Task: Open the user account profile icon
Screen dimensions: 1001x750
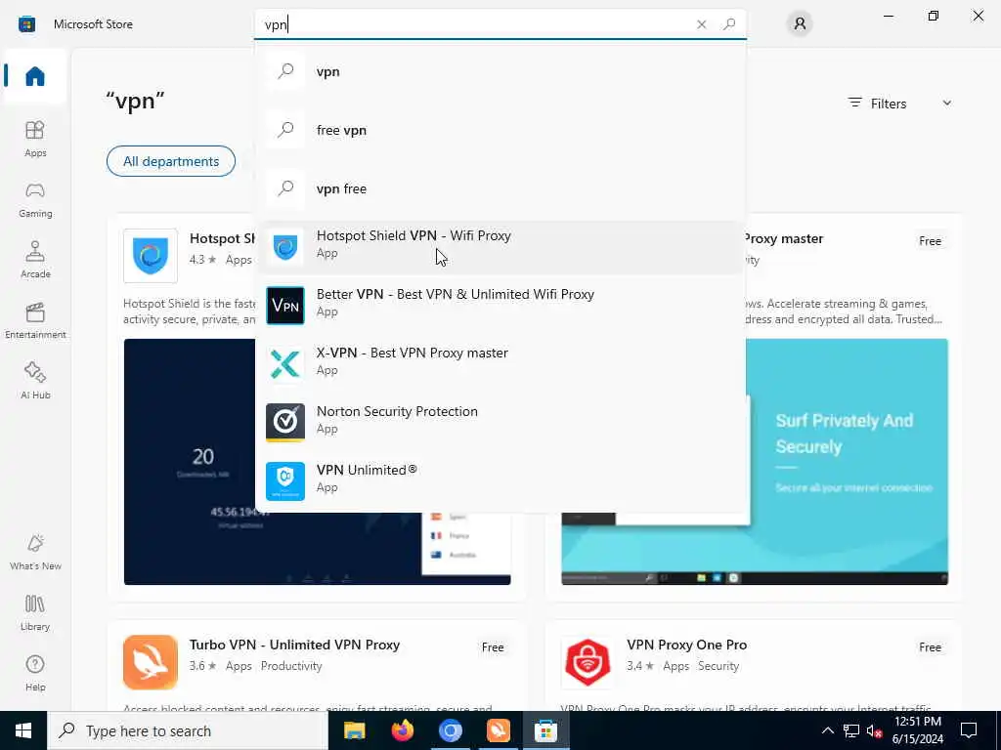Action: [800, 24]
